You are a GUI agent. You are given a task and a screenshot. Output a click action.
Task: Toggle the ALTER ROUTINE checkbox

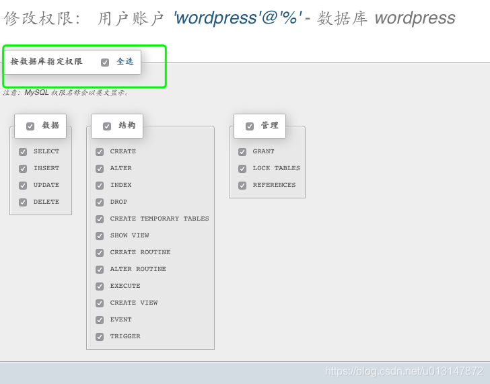[100, 270]
